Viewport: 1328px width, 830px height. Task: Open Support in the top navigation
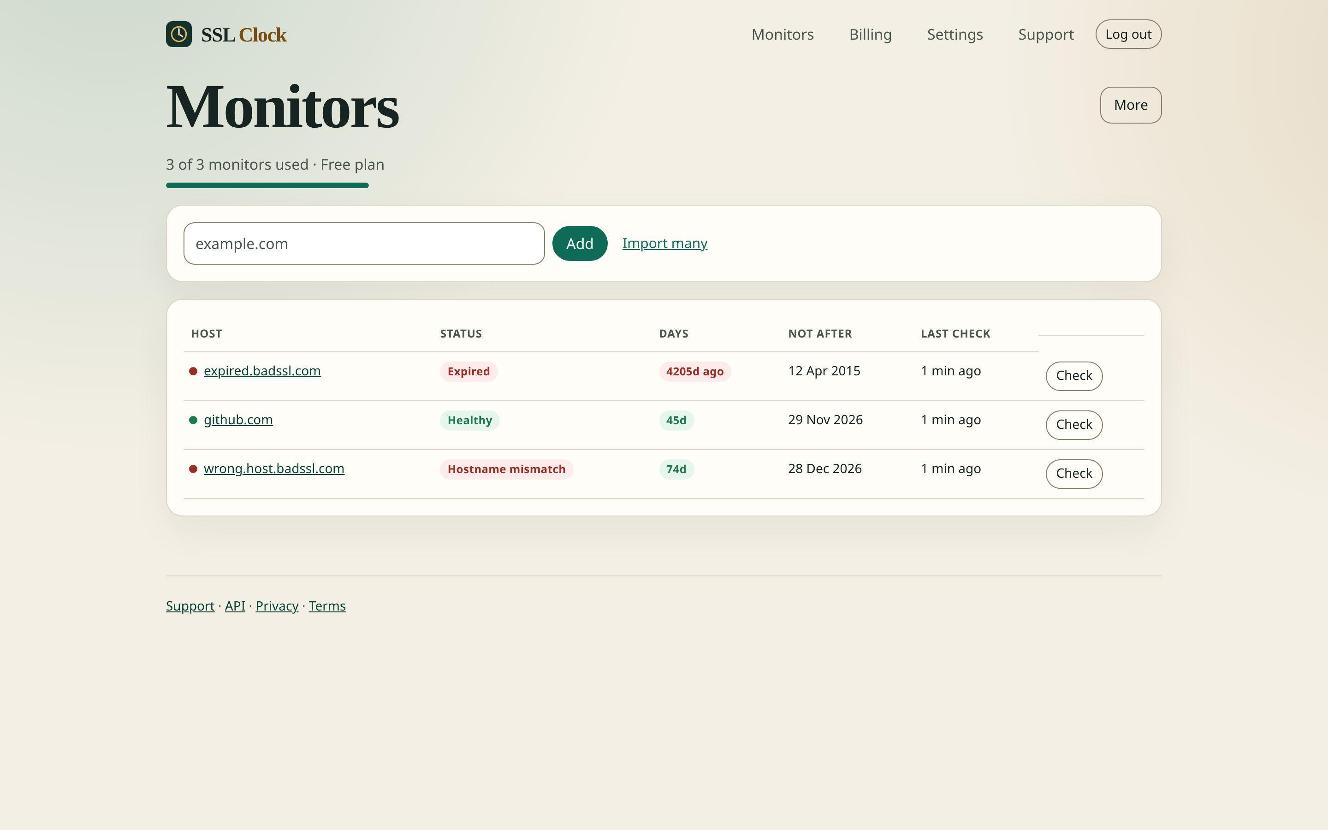click(x=1046, y=34)
